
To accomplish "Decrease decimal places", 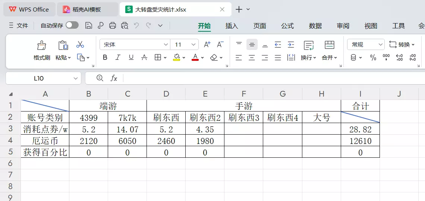I will pos(413,57).
